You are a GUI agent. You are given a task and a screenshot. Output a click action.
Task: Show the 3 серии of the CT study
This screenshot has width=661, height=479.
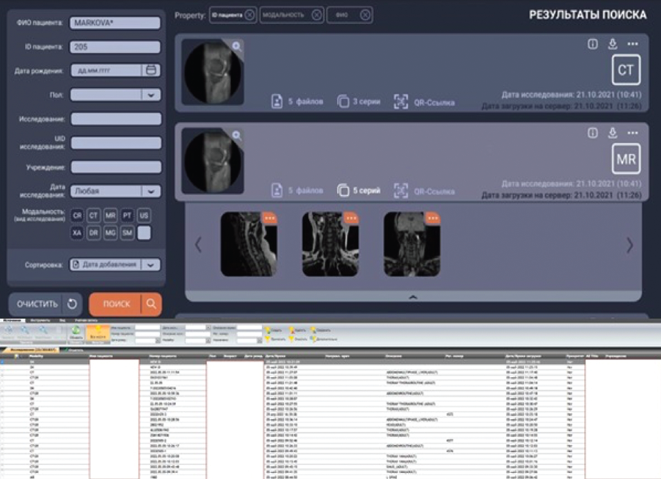(359, 102)
